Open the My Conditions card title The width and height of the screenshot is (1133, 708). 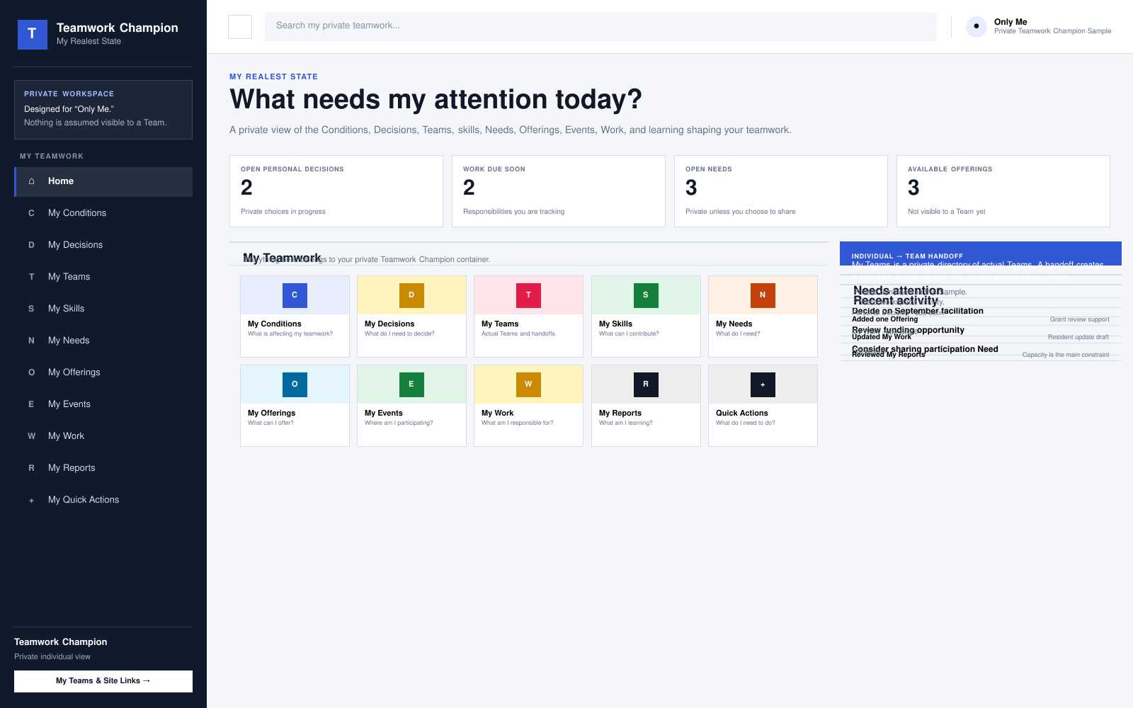click(275, 324)
